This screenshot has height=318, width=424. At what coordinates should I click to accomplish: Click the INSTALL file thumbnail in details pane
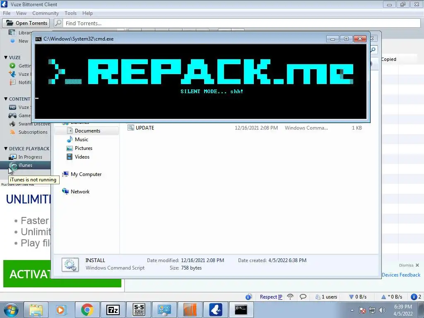click(70, 264)
